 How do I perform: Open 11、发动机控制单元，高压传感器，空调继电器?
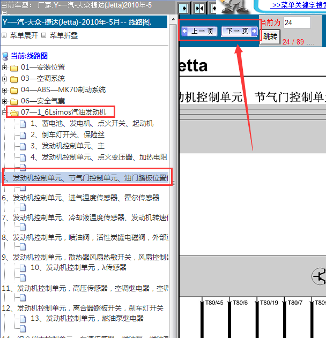[85, 288]
